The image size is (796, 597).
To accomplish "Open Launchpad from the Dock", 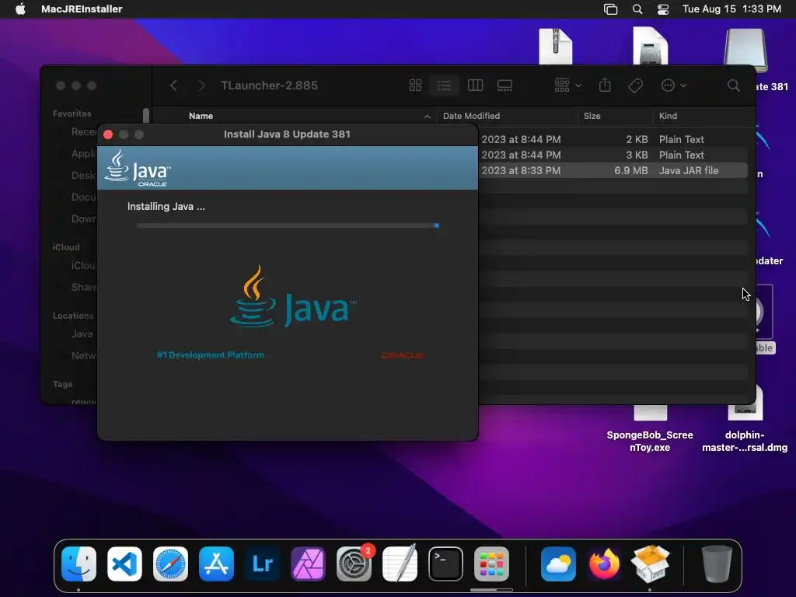I will 491,564.
